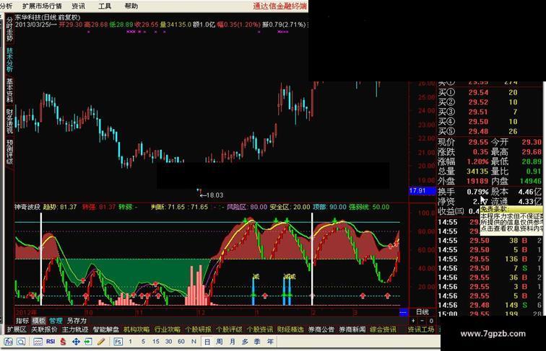
Task: Open the 券商新闻 tab
Action: 352,329
